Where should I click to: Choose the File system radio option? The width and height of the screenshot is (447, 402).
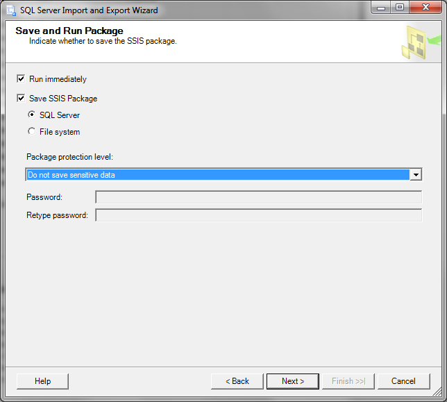coord(31,131)
